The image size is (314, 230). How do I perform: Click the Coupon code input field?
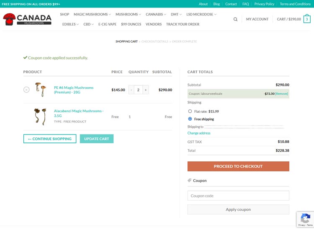click(238, 196)
